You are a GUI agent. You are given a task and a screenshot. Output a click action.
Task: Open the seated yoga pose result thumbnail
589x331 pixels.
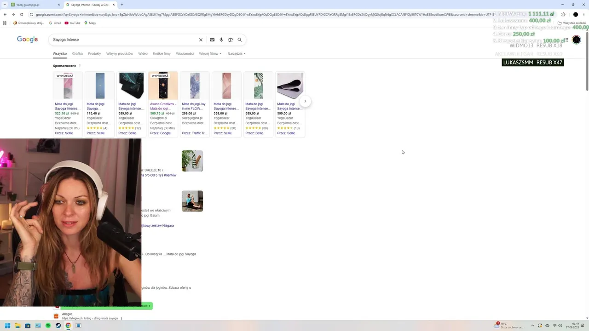pos(192,201)
